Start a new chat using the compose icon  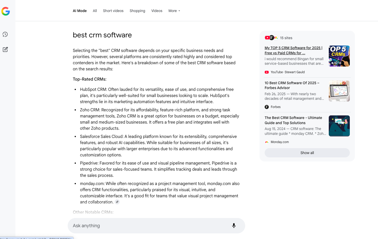[x=5, y=49]
